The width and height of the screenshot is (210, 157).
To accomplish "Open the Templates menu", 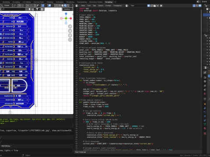I will (x=118, y=6).
